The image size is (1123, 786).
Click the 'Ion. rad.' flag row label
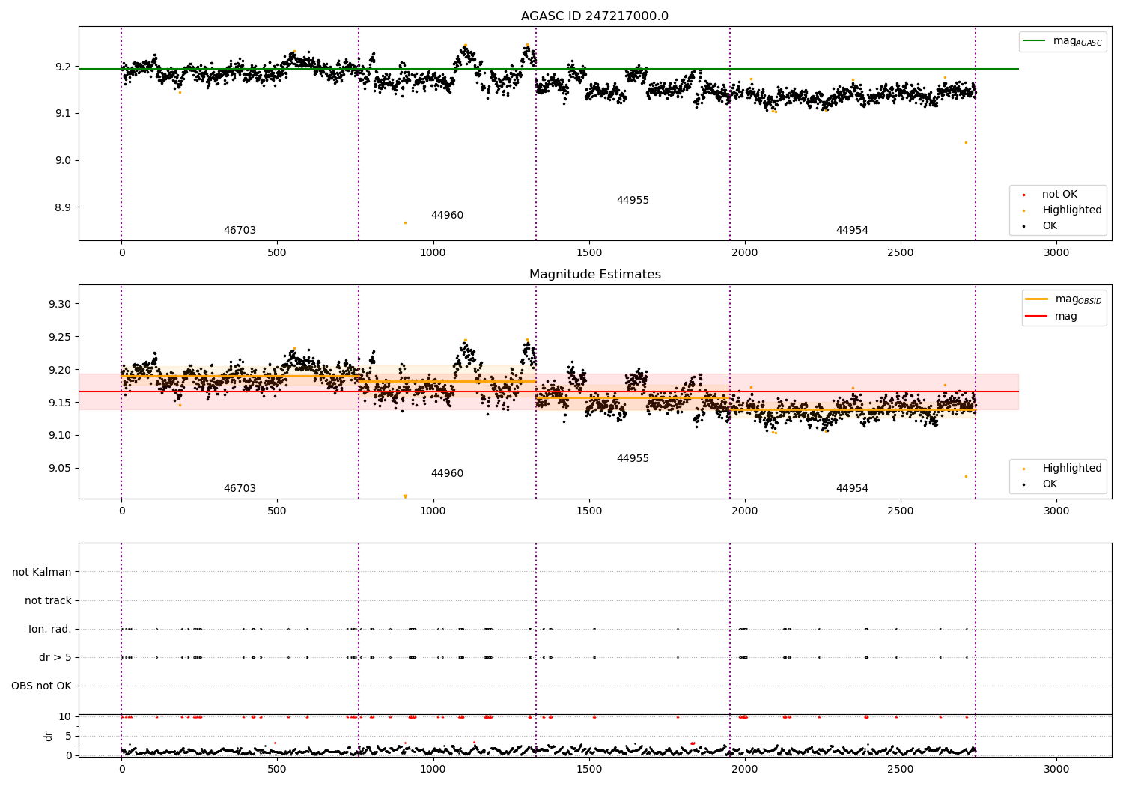(x=49, y=630)
